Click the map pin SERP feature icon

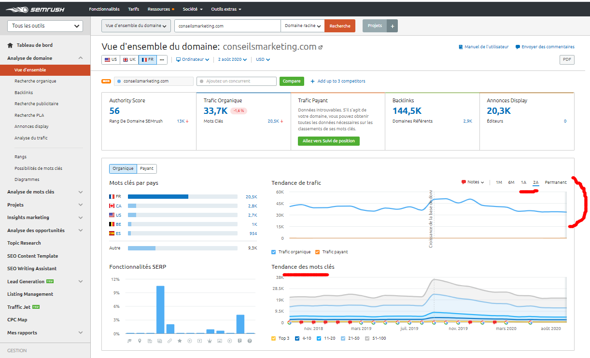(x=140, y=341)
